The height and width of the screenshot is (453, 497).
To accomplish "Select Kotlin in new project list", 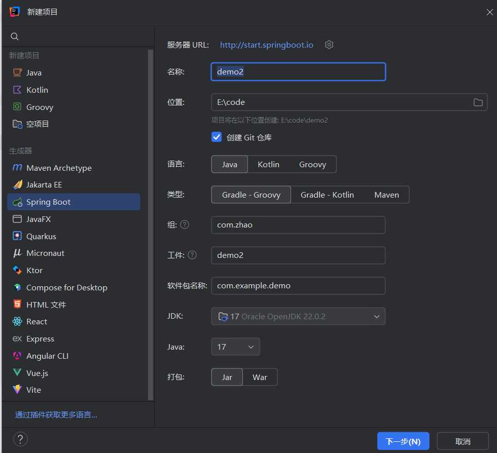I will point(74,90).
